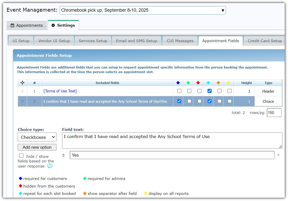Remove the 'Yes' option with the x icon

click(278, 155)
